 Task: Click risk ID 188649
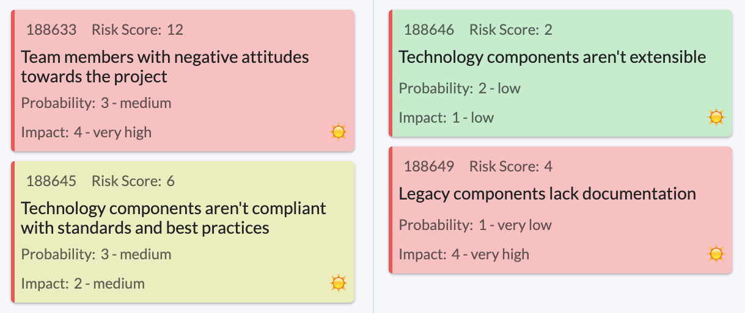[x=429, y=167]
